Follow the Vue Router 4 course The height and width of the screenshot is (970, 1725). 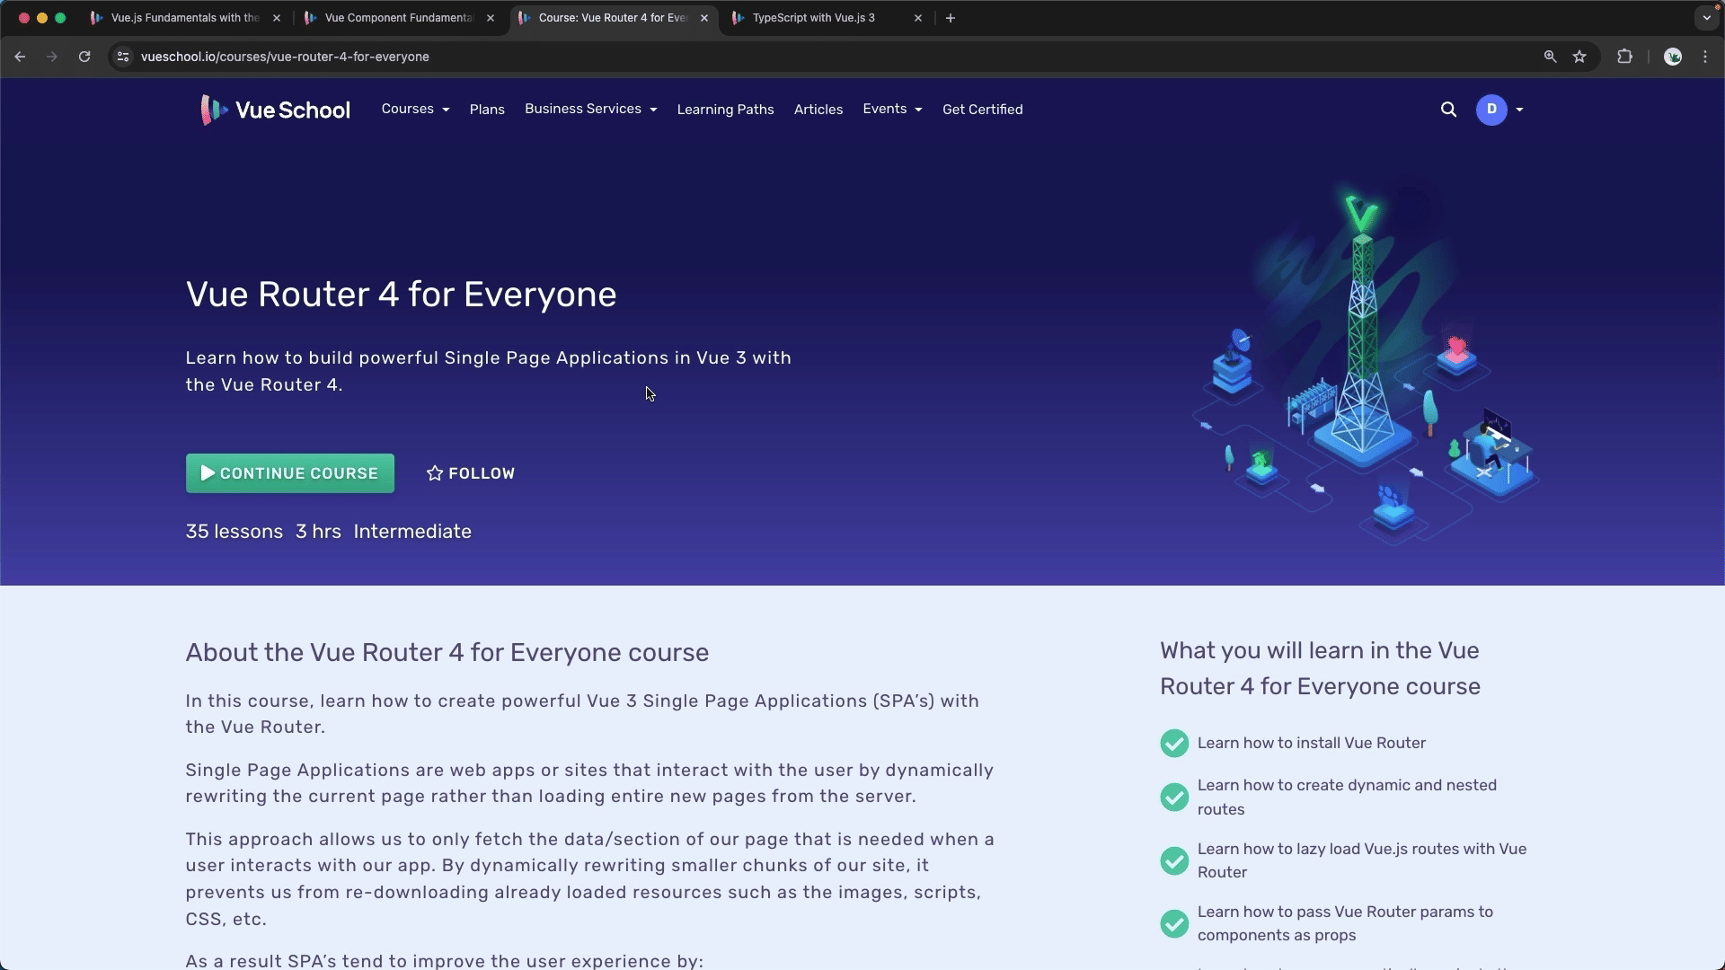pyautogui.click(x=471, y=473)
